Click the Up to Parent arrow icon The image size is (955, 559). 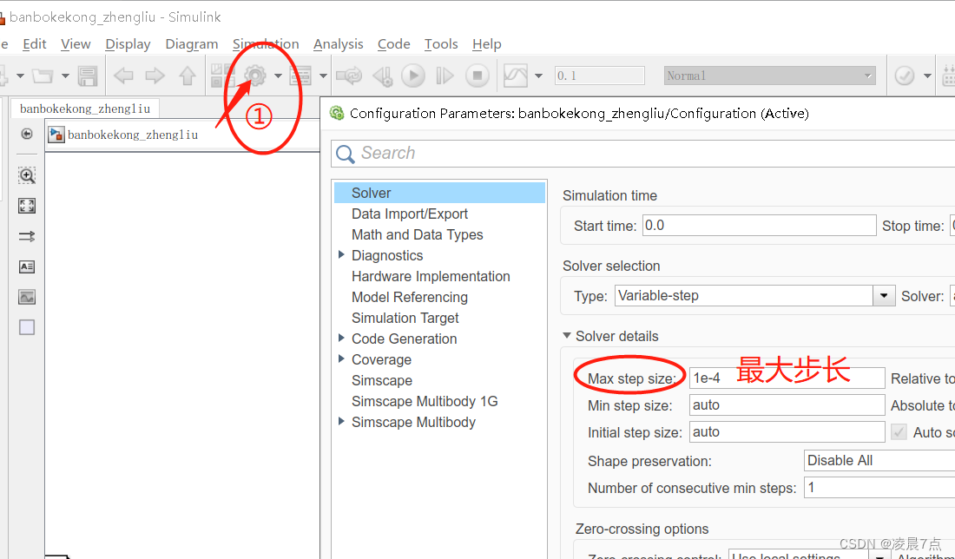[187, 76]
